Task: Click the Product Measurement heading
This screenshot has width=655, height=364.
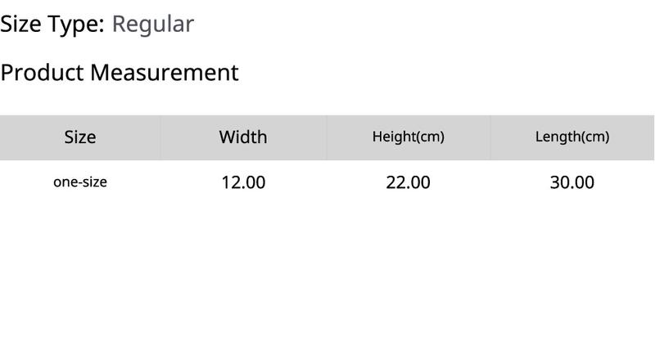Action: pos(120,72)
